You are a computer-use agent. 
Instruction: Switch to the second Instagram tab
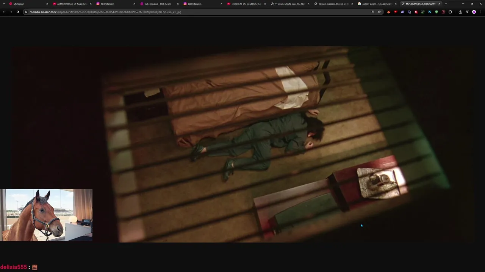point(203,4)
